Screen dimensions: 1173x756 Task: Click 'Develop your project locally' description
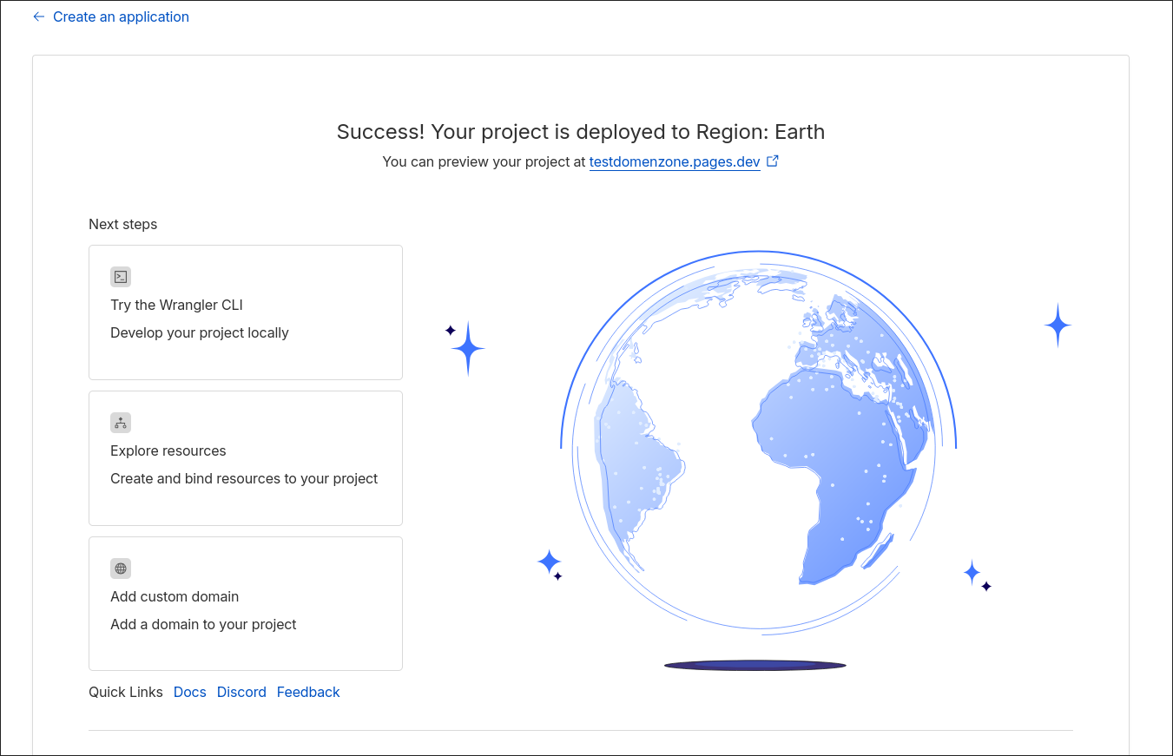[199, 332]
